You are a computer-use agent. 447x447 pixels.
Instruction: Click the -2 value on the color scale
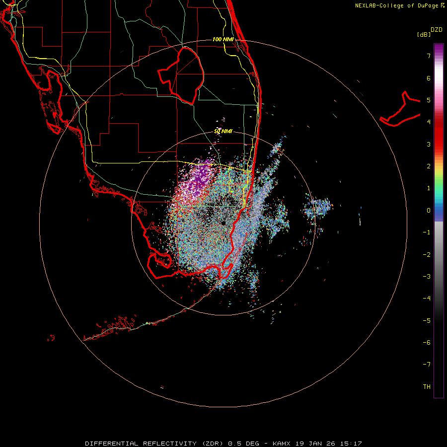pos(427,254)
